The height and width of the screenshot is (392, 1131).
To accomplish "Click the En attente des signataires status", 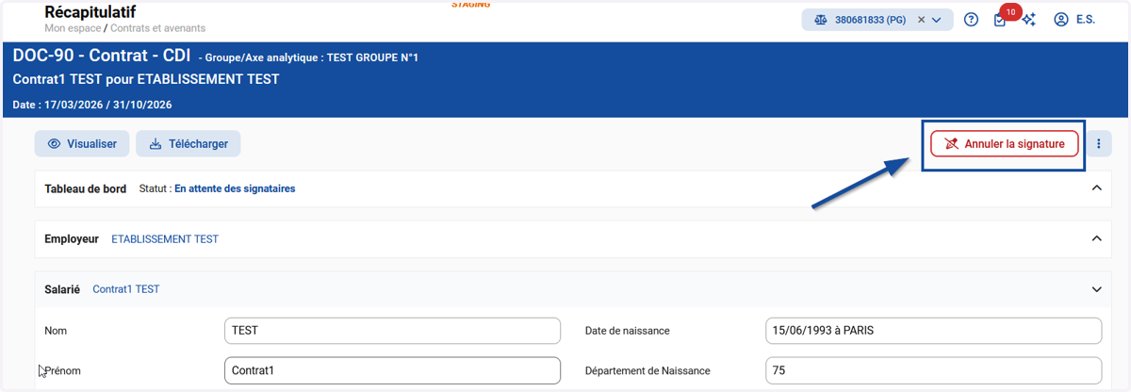I will [x=235, y=188].
